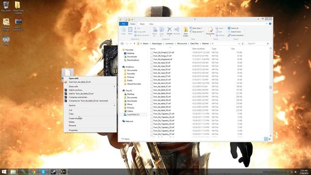
Task: Select the file furn_de_table_01.nif
Action: click(162, 87)
